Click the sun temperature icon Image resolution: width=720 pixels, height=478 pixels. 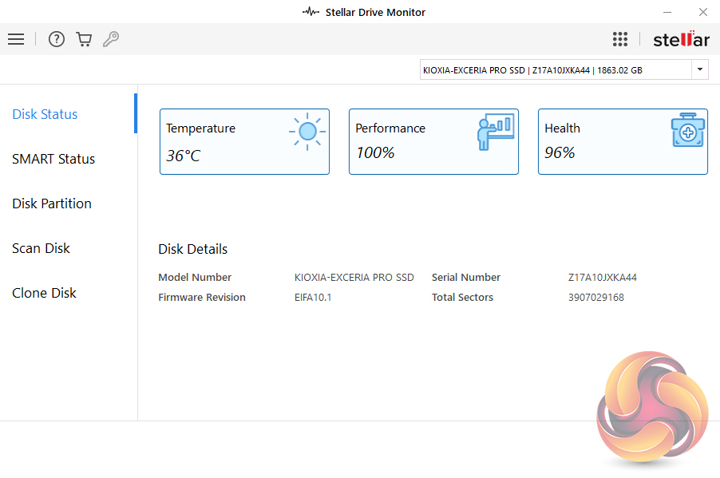(307, 132)
